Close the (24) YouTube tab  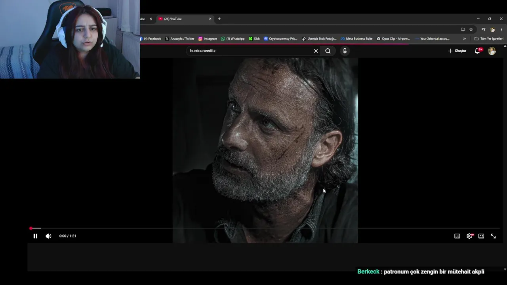pos(210,19)
